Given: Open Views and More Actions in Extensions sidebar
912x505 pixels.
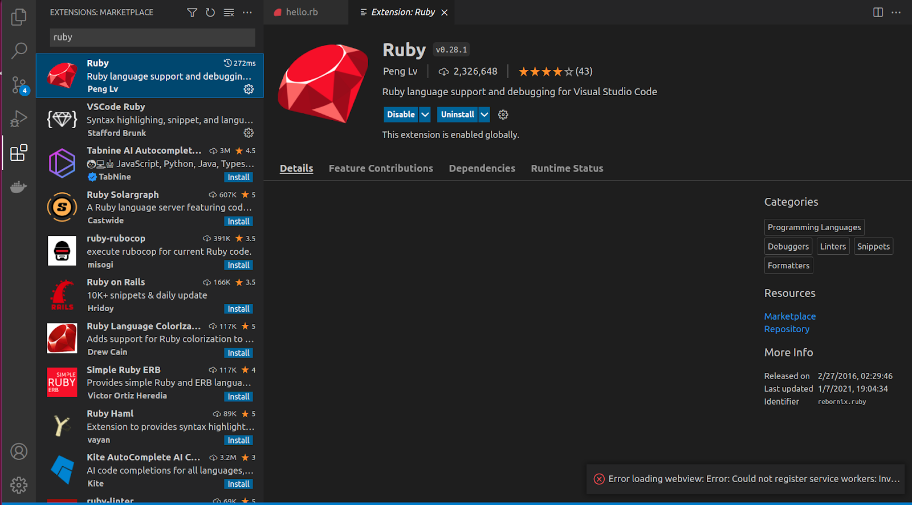Looking at the screenshot, I should [247, 13].
